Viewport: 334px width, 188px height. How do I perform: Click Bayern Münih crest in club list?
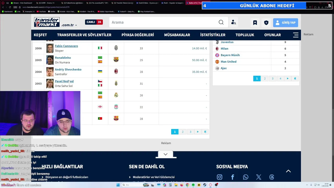tap(217, 55)
